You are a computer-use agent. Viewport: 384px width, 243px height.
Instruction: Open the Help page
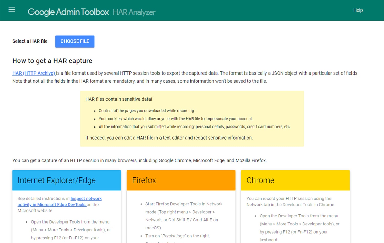click(x=358, y=10)
